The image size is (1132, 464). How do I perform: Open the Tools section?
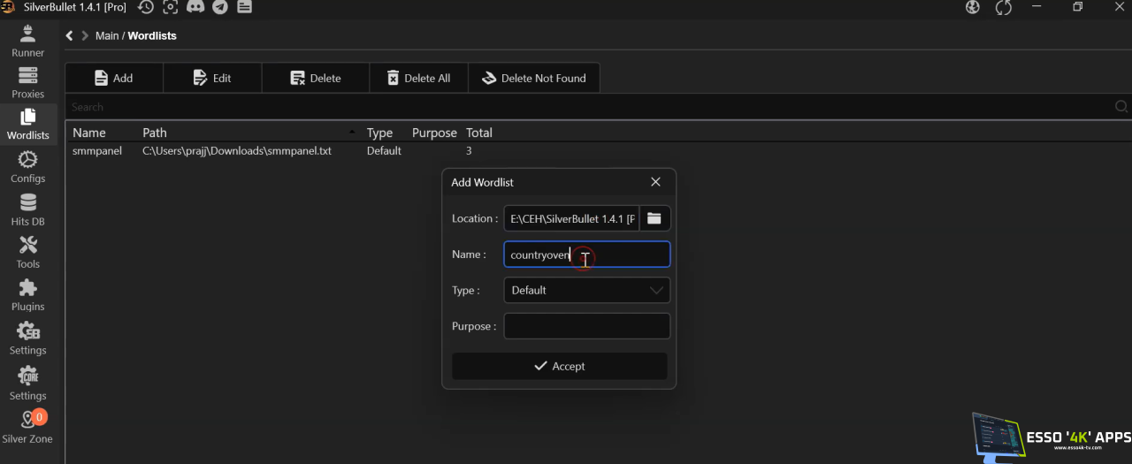[x=27, y=252]
